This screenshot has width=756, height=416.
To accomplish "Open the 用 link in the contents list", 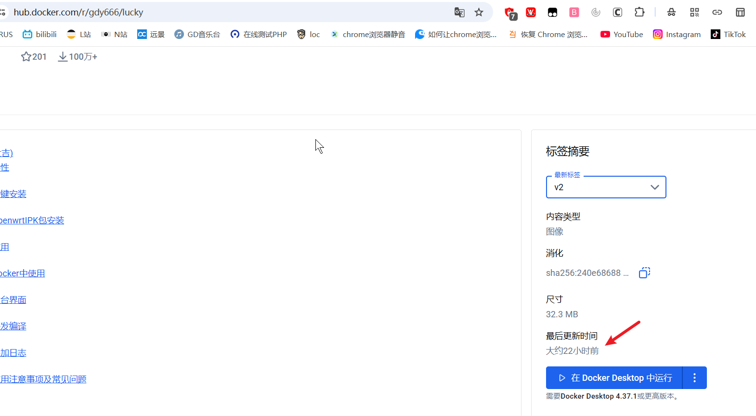I will (x=4, y=247).
